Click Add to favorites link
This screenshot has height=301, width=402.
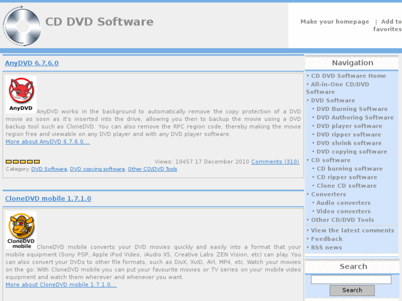click(x=388, y=25)
